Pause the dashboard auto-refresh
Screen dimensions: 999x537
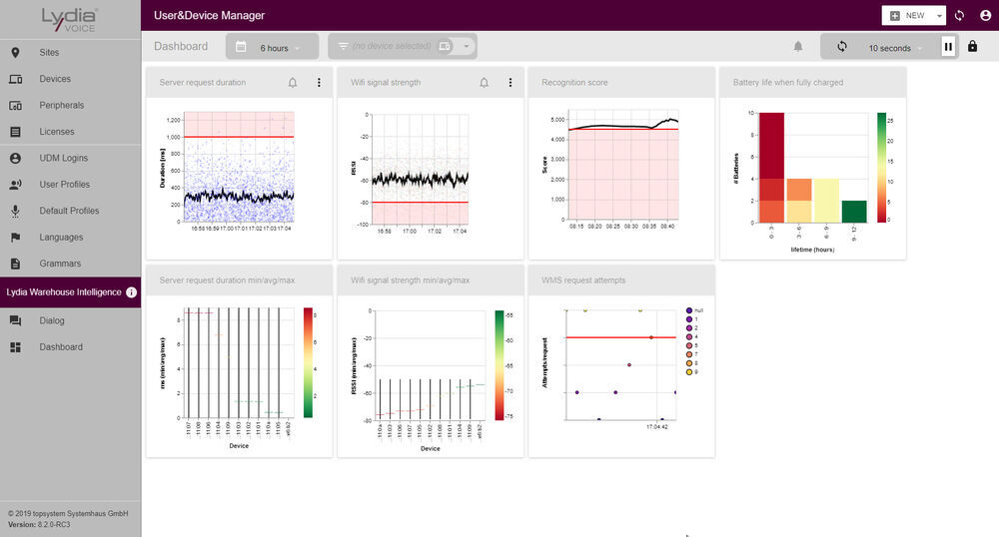pos(948,47)
